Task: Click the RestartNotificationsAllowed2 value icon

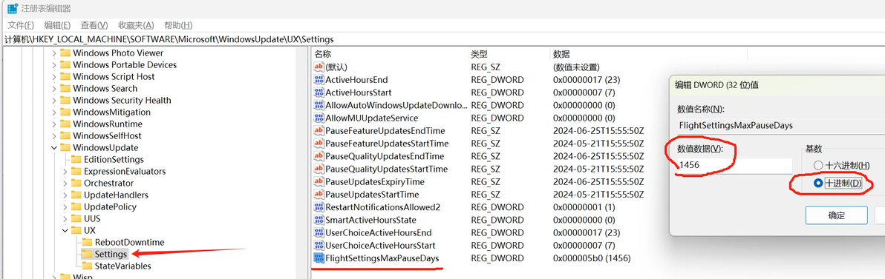Action: click(319, 207)
